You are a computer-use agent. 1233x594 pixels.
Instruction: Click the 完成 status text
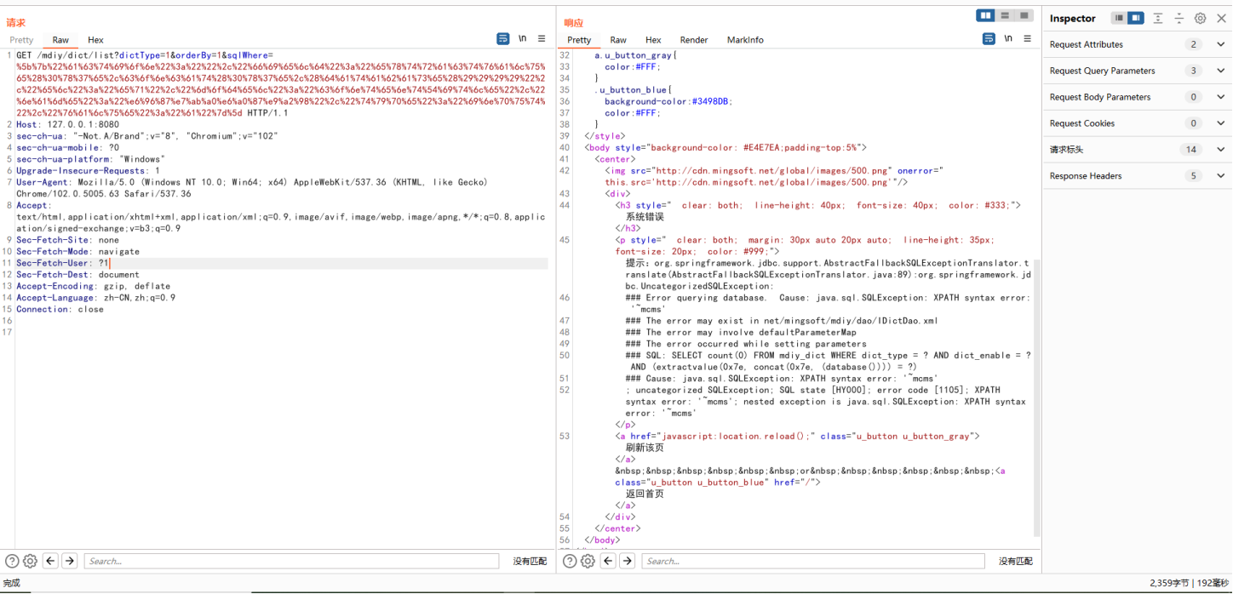click(11, 584)
